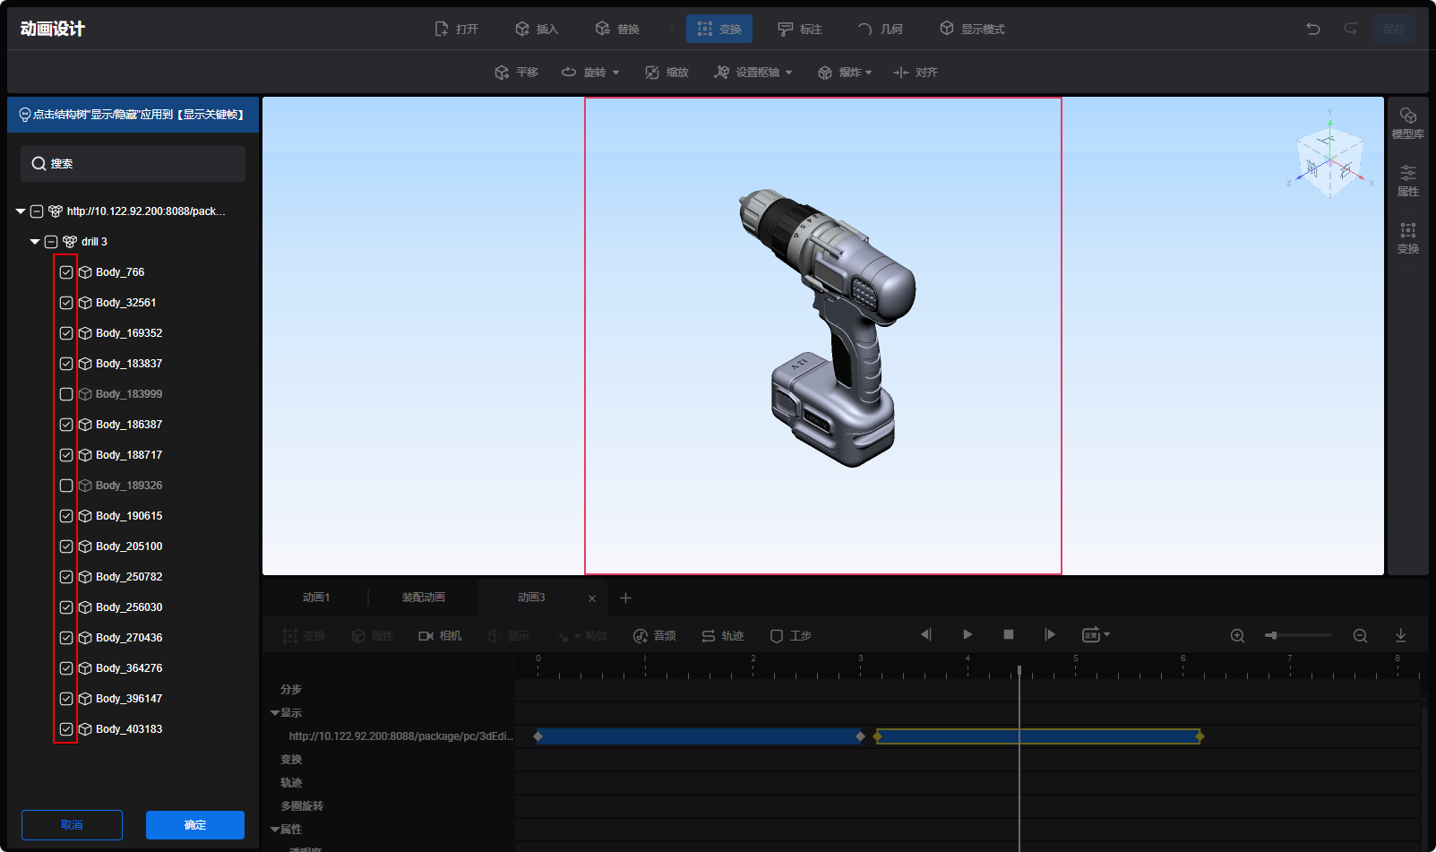Click the timeline zoom-out magnifier icon
Image resolution: width=1436 pixels, height=852 pixels.
1360,635
